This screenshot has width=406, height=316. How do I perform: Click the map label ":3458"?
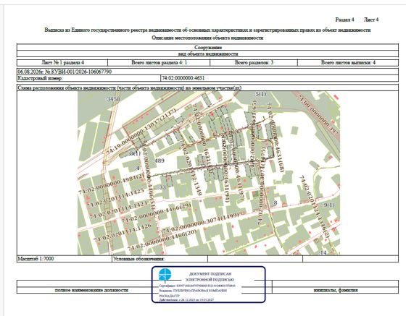coord(113,99)
